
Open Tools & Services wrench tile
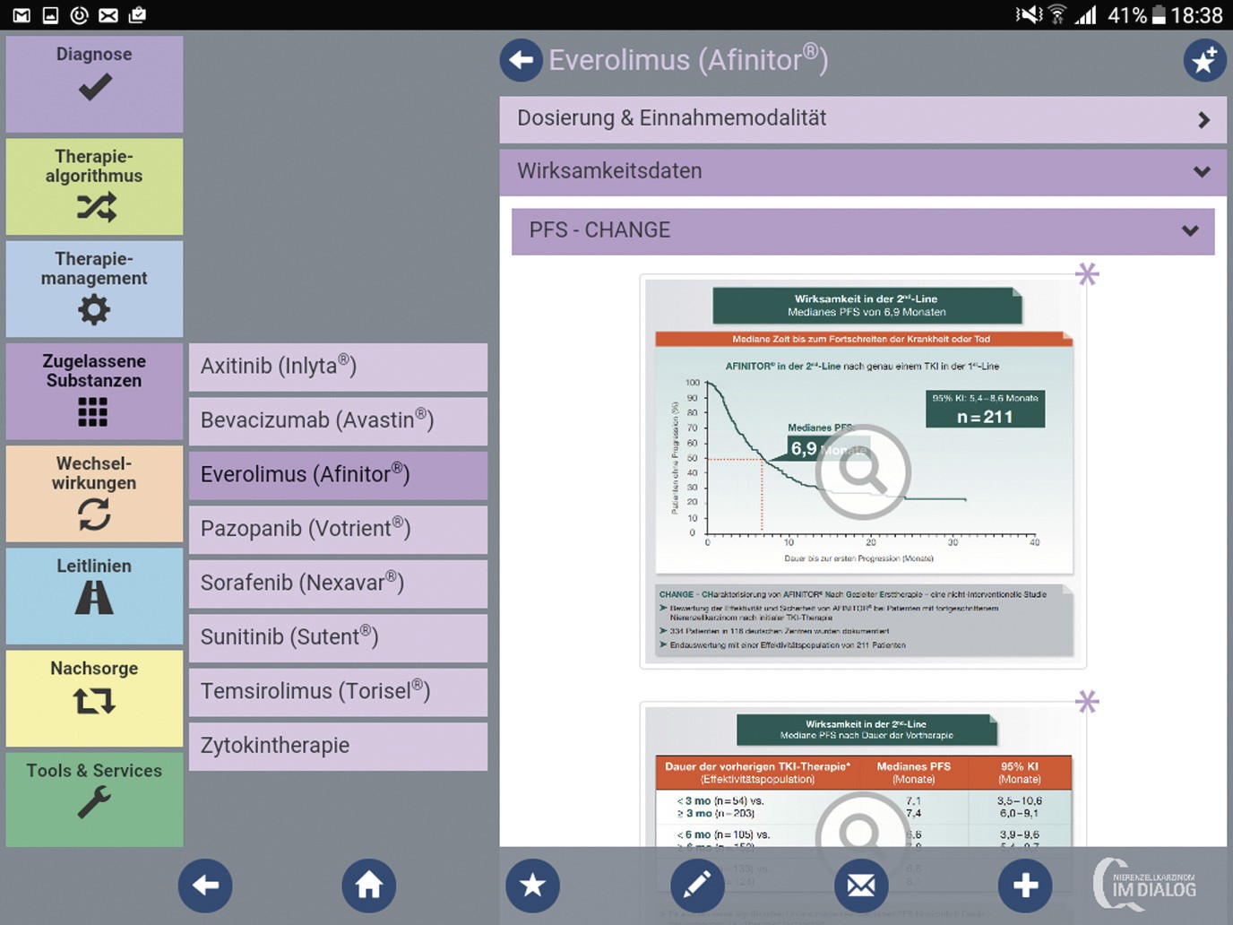click(94, 800)
